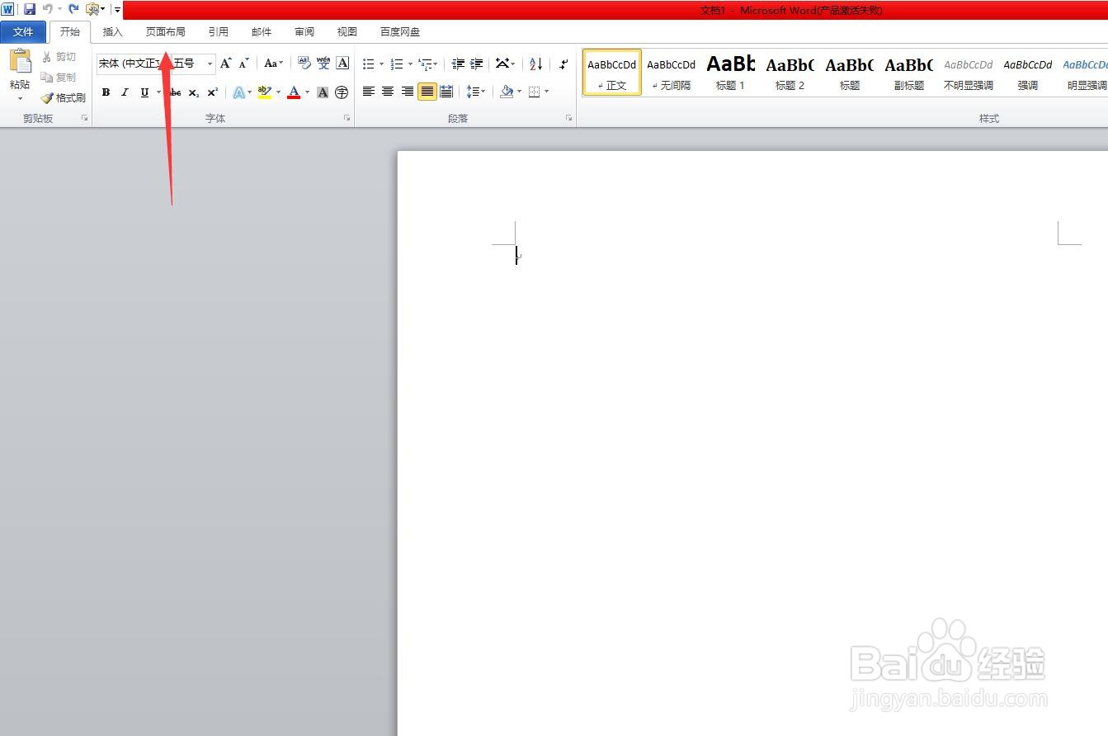The height and width of the screenshot is (736, 1108).
Task: Open the Change Case Aa dropdown
Action: tap(273, 64)
